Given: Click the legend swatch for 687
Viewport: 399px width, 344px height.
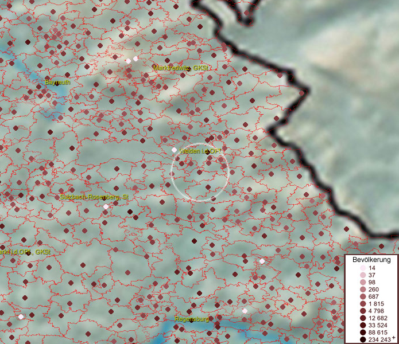Looking at the screenshot, I should (362, 296).
